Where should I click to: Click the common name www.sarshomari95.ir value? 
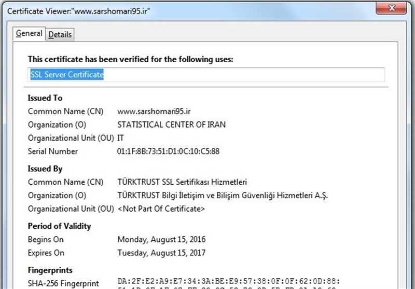point(151,111)
